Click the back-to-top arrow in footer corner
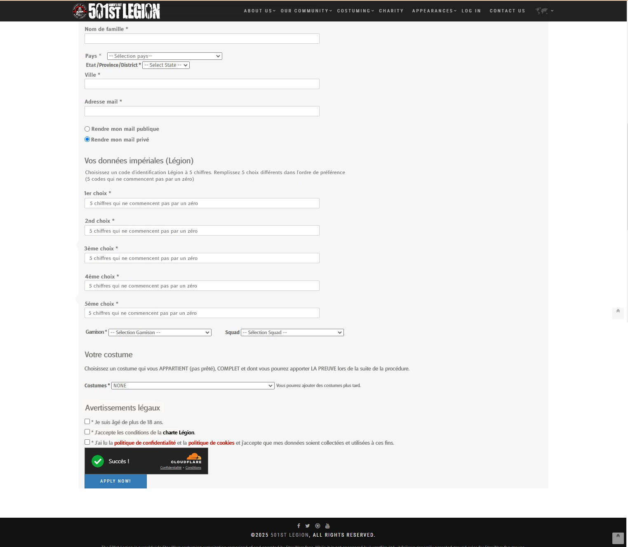The image size is (628, 547). [618, 537]
